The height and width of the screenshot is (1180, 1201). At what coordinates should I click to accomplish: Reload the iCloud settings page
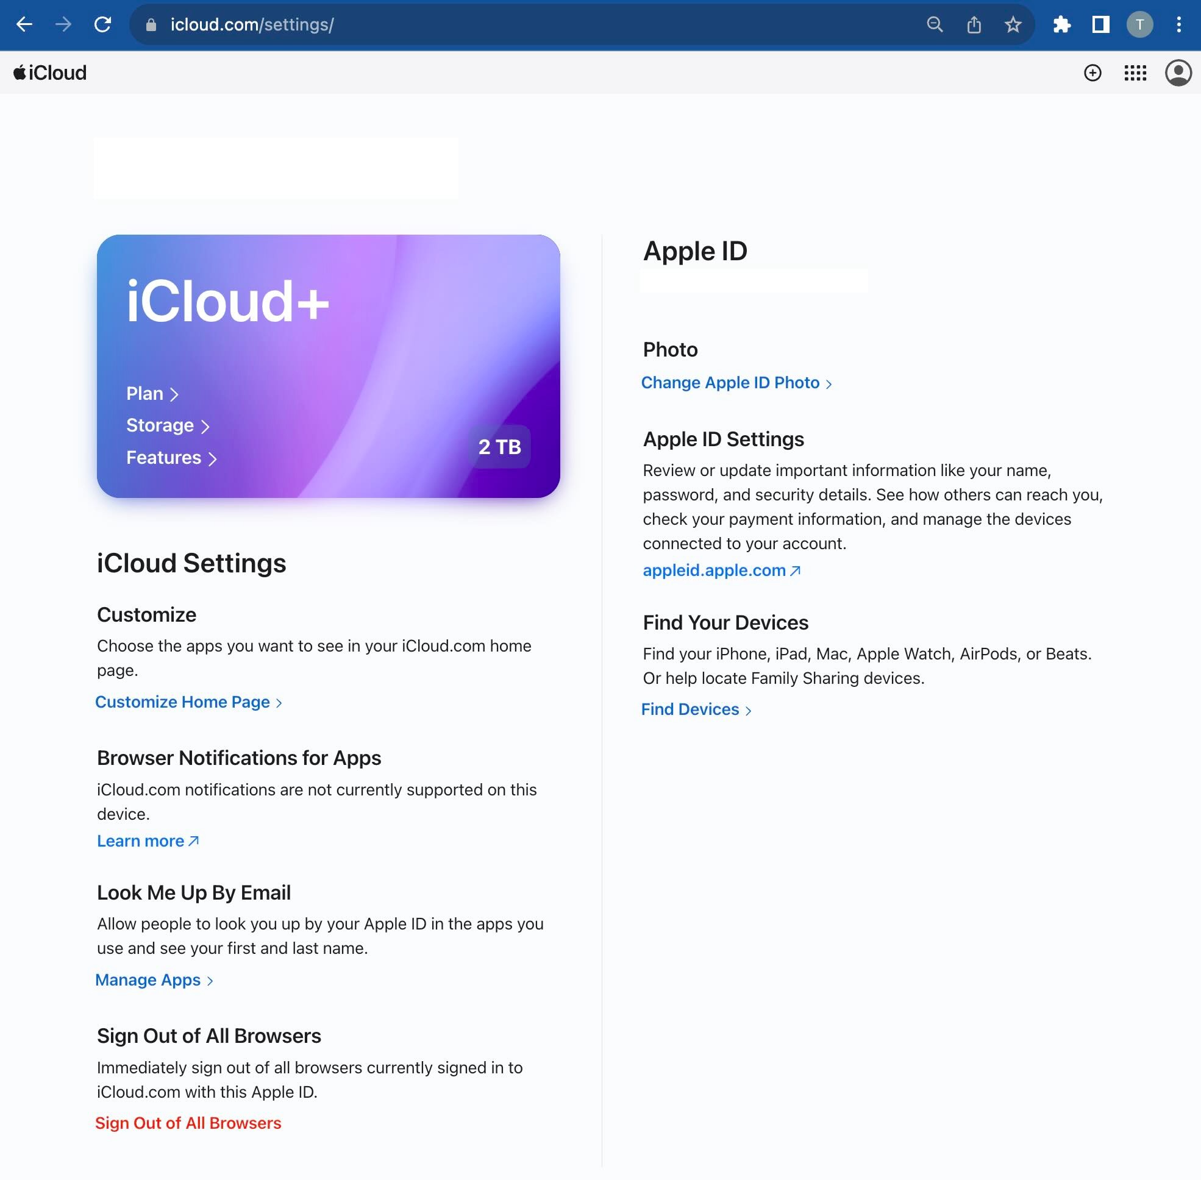point(102,25)
